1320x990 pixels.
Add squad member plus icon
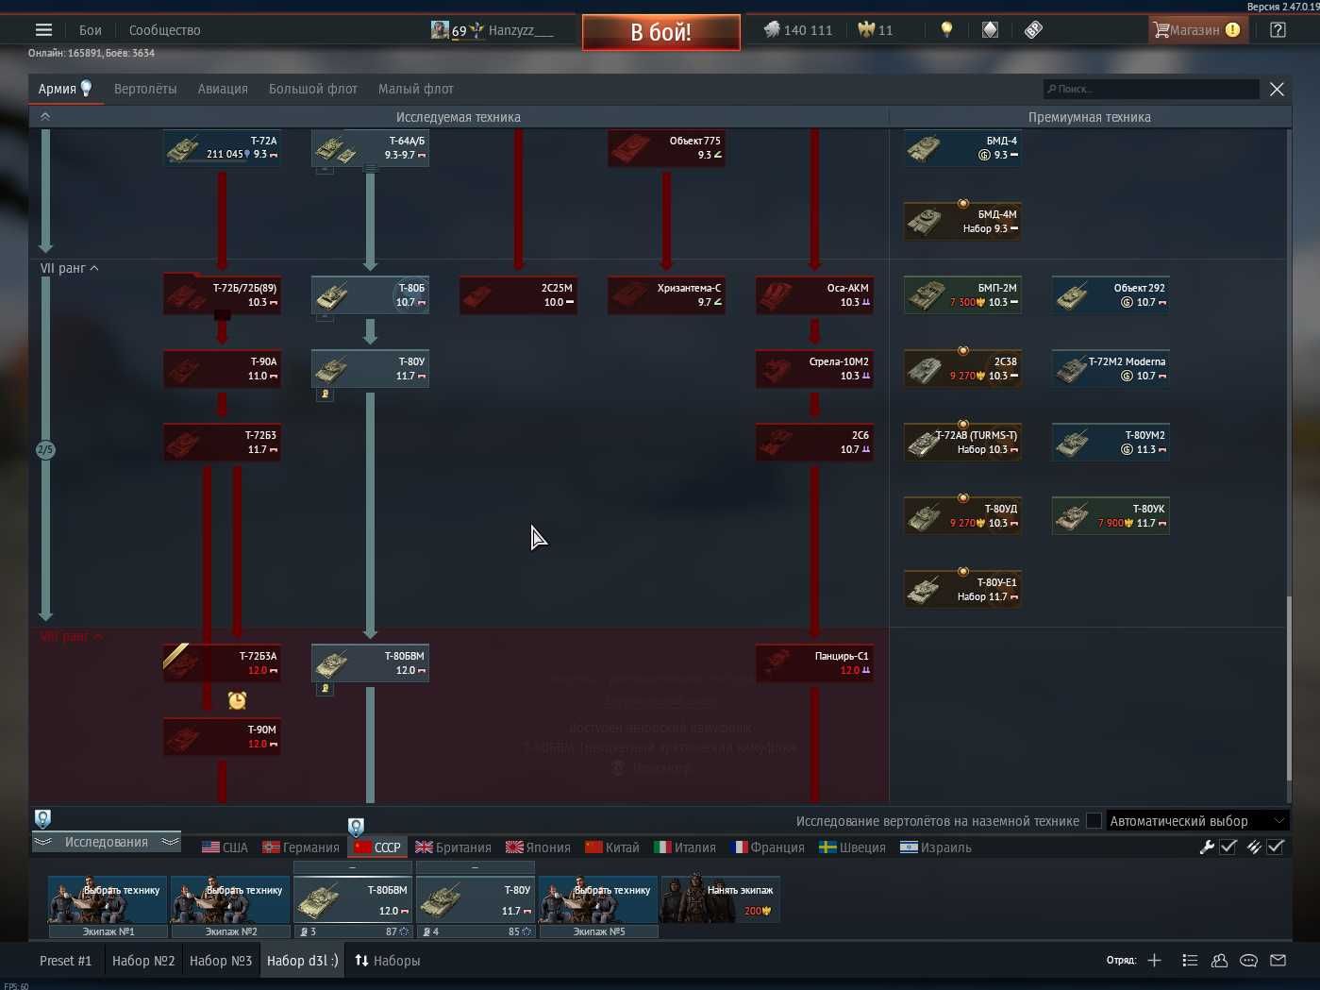tap(1154, 961)
